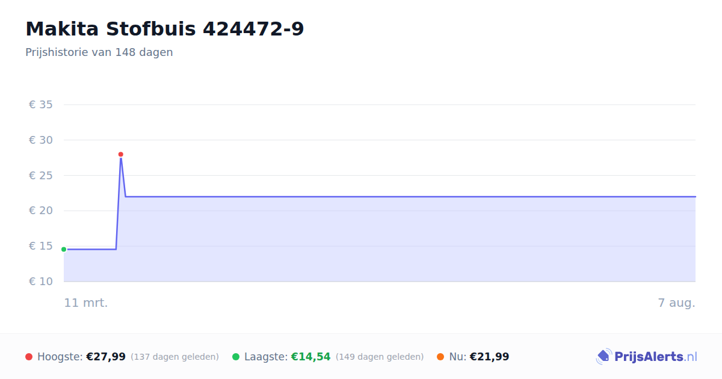This screenshot has height=379, width=722.
Task: Click the 7 aug. end date label
Action: 677,303
